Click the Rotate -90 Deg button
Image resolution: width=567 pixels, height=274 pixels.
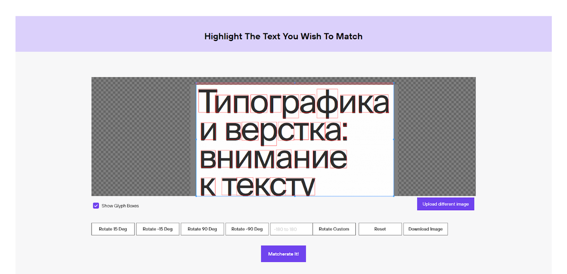pos(247,229)
